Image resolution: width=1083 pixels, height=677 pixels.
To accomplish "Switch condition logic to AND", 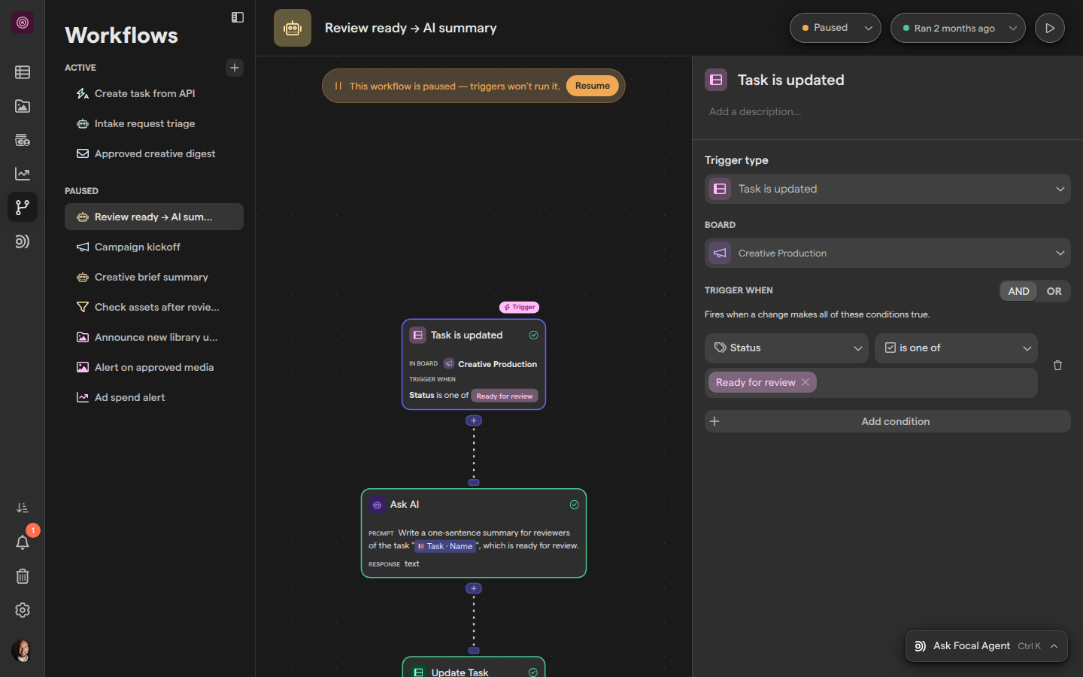I will click(1018, 291).
